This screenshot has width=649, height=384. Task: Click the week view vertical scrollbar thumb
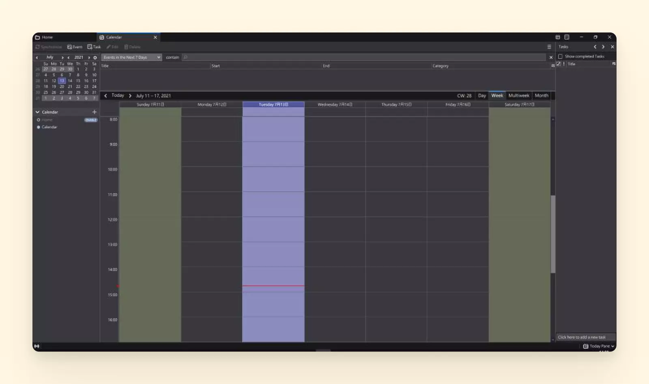553,234
